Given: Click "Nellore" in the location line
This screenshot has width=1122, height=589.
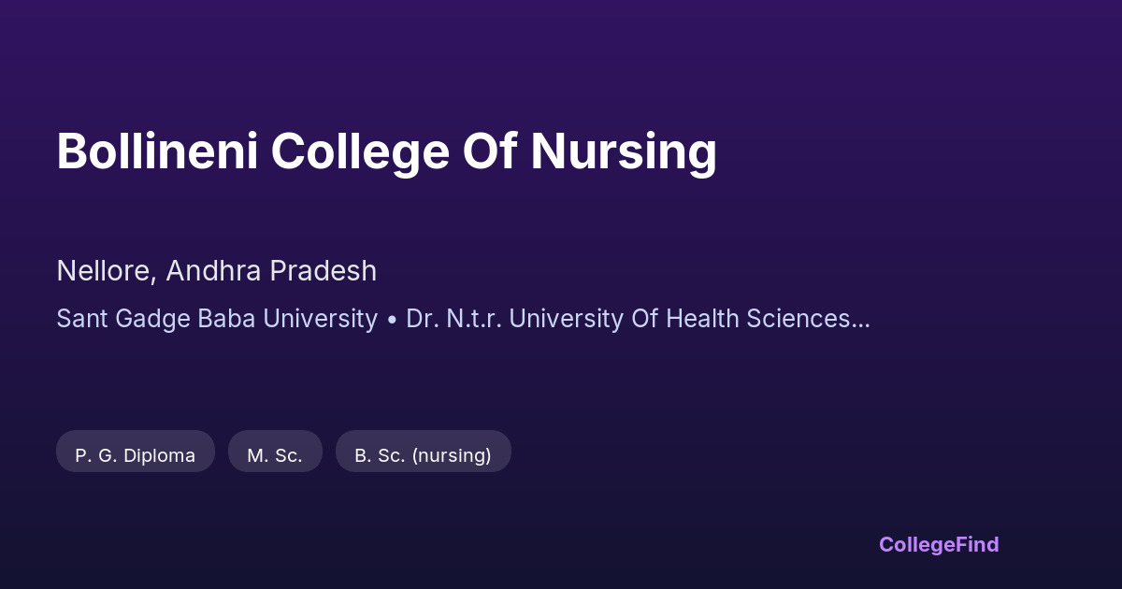Looking at the screenshot, I should [x=104, y=271].
